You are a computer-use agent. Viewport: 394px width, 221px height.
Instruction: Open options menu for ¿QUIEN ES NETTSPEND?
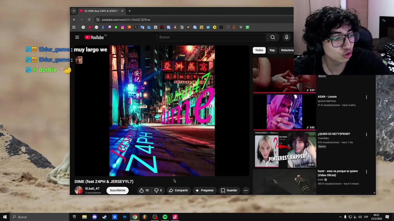[x=366, y=134]
